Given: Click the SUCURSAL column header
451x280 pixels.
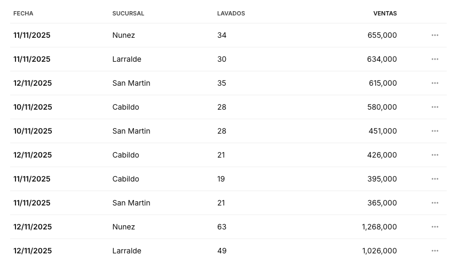Looking at the screenshot, I should tap(128, 13).
